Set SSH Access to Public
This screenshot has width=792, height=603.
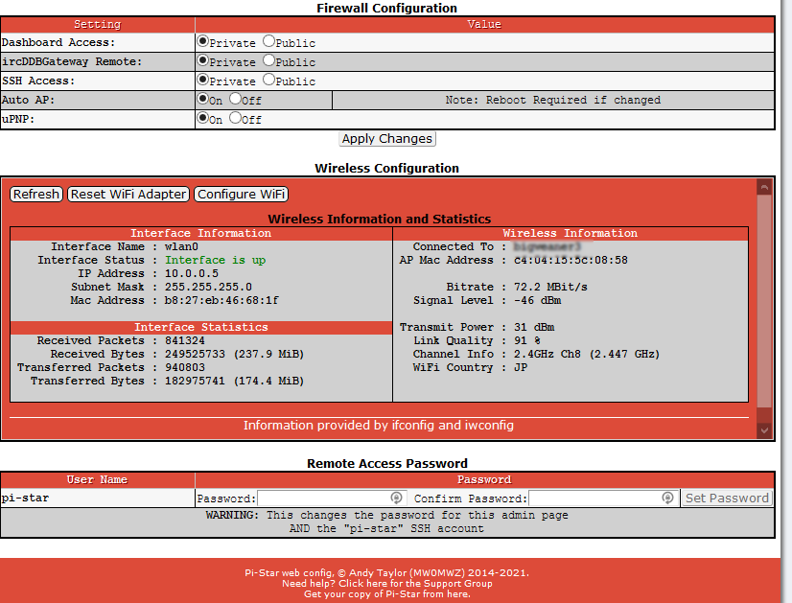[x=268, y=80]
